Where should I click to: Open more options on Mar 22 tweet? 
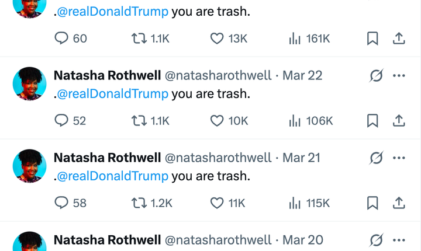[x=399, y=76]
